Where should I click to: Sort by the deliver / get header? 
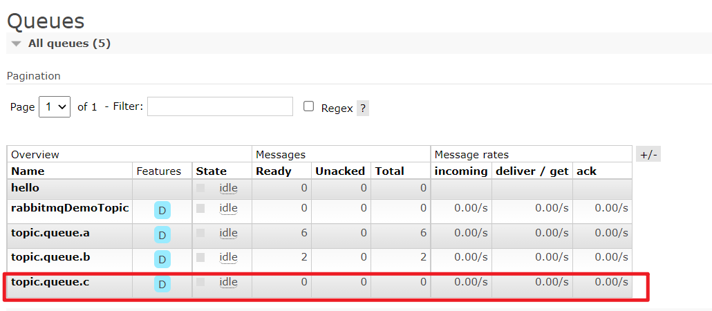point(532,171)
